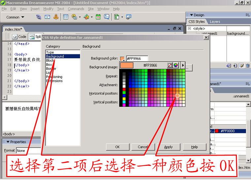Collapse the Properties panel

(8, 142)
